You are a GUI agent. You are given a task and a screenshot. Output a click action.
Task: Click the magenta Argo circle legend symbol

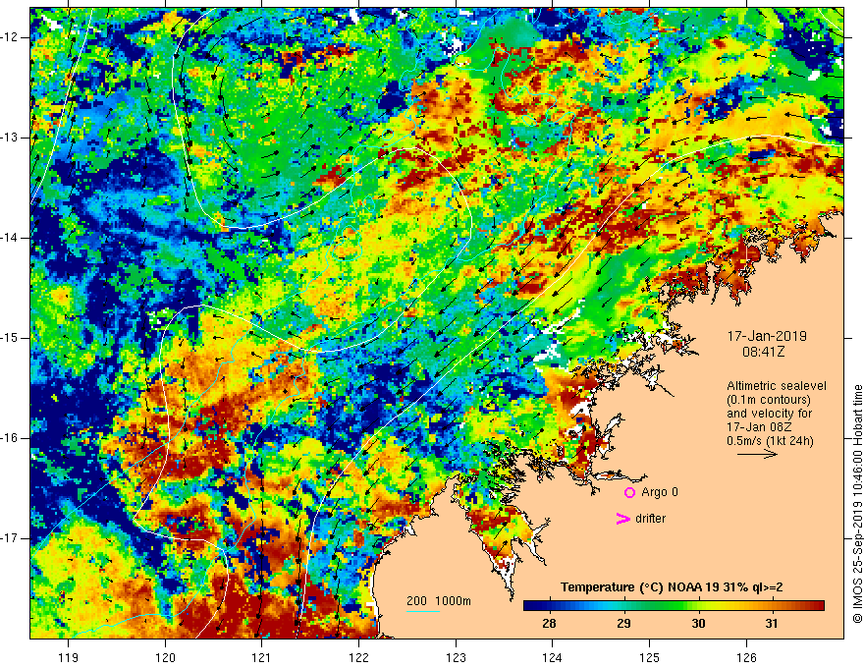[629, 492]
